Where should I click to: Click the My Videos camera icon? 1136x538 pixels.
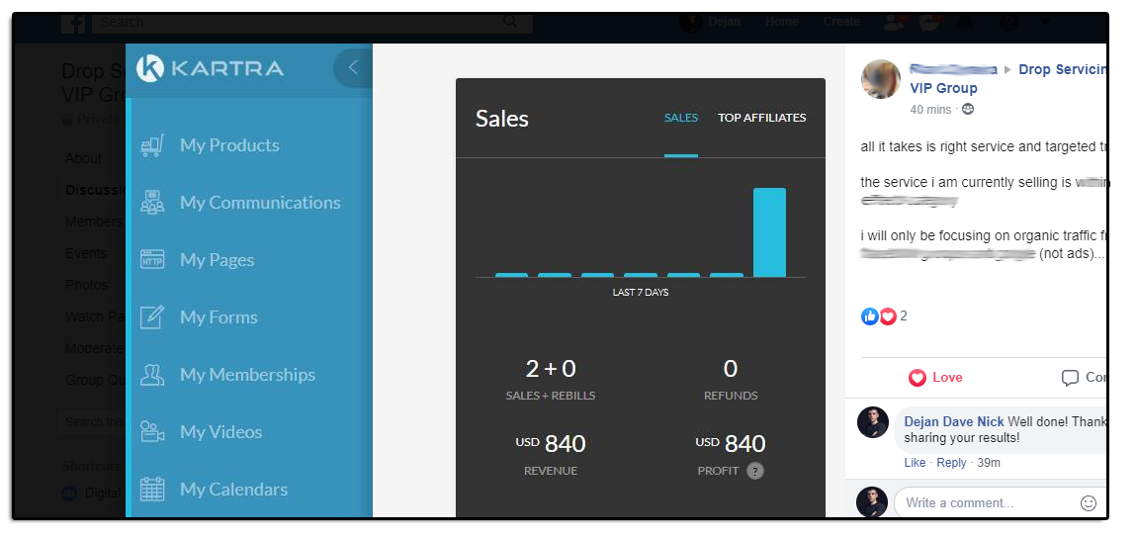coord(152,431)
